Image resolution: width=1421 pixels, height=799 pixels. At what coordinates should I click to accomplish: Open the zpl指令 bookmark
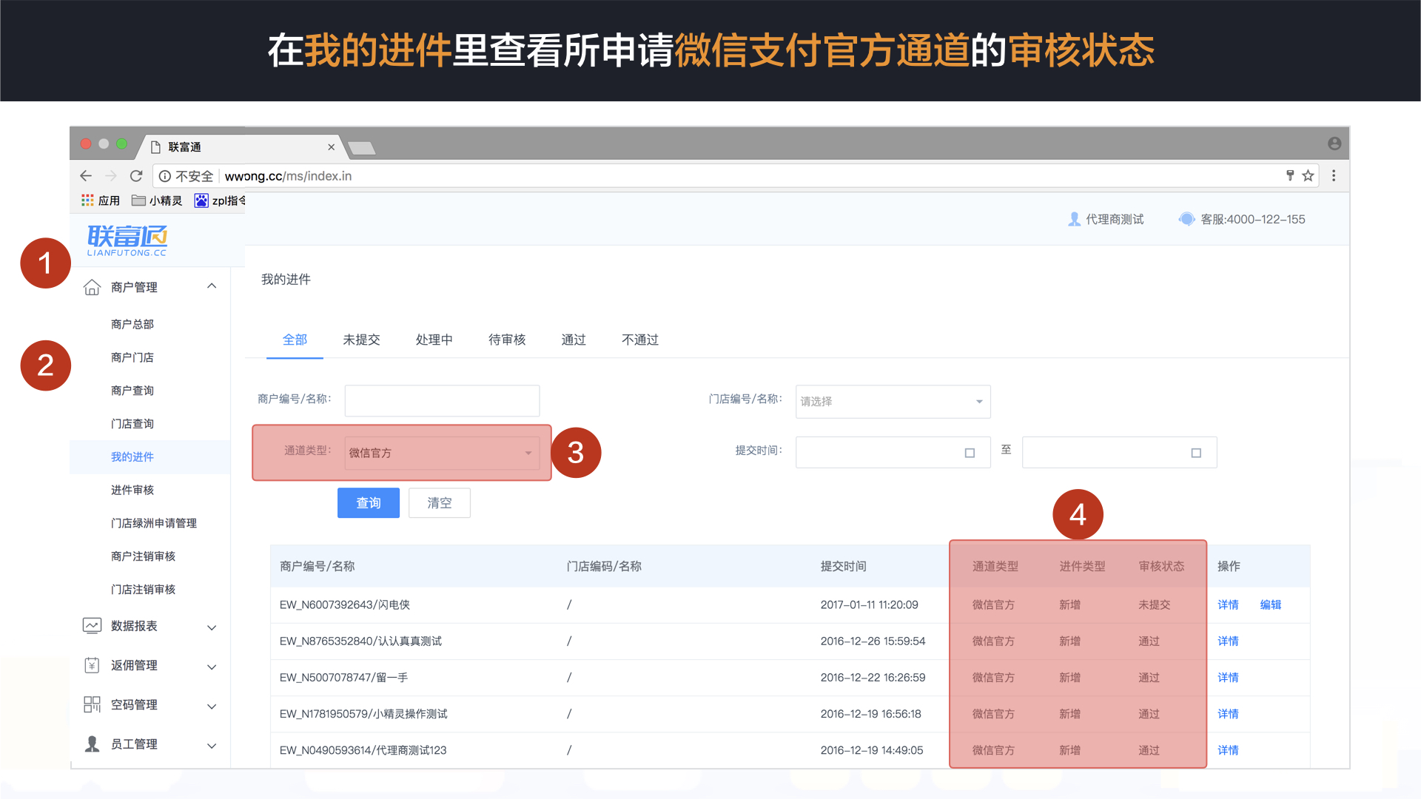[220, 200]
